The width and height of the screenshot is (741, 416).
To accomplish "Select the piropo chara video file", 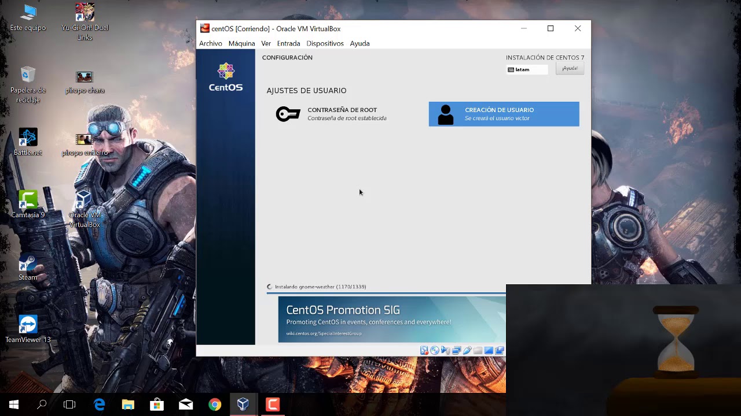I will 85,82.
